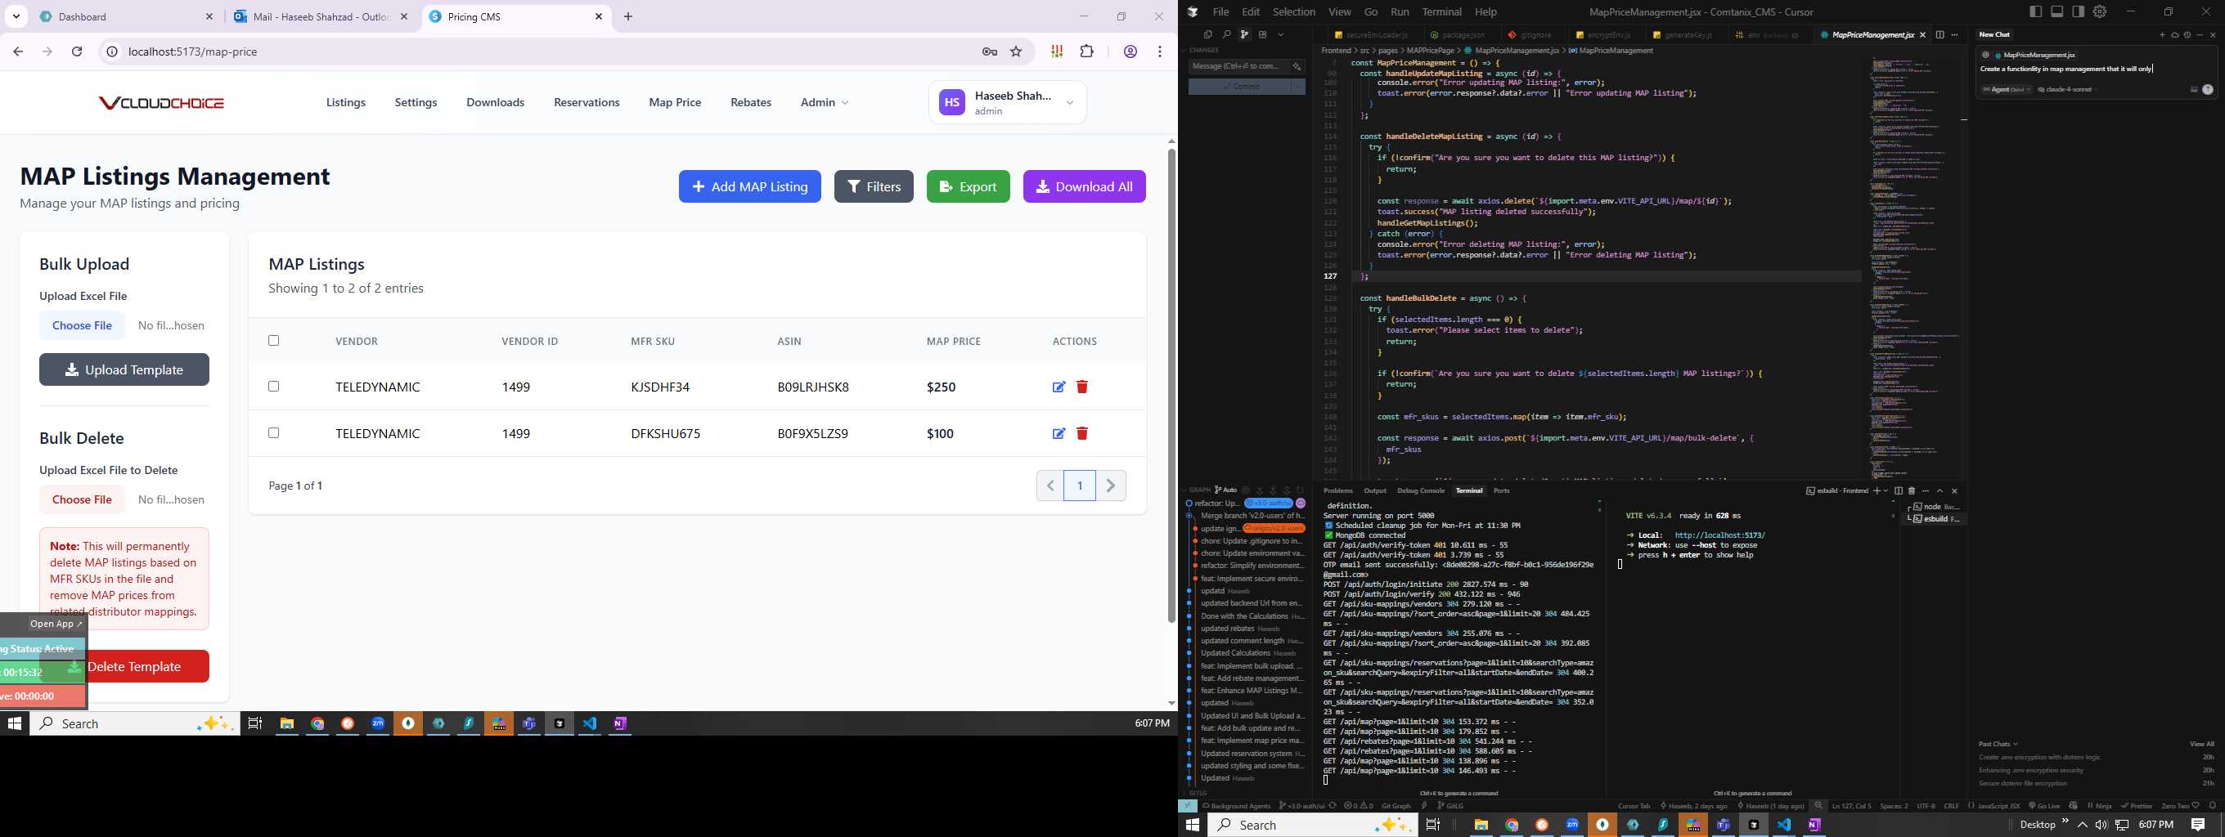Go to the next listings page arrow

[x=1111, y=486]
